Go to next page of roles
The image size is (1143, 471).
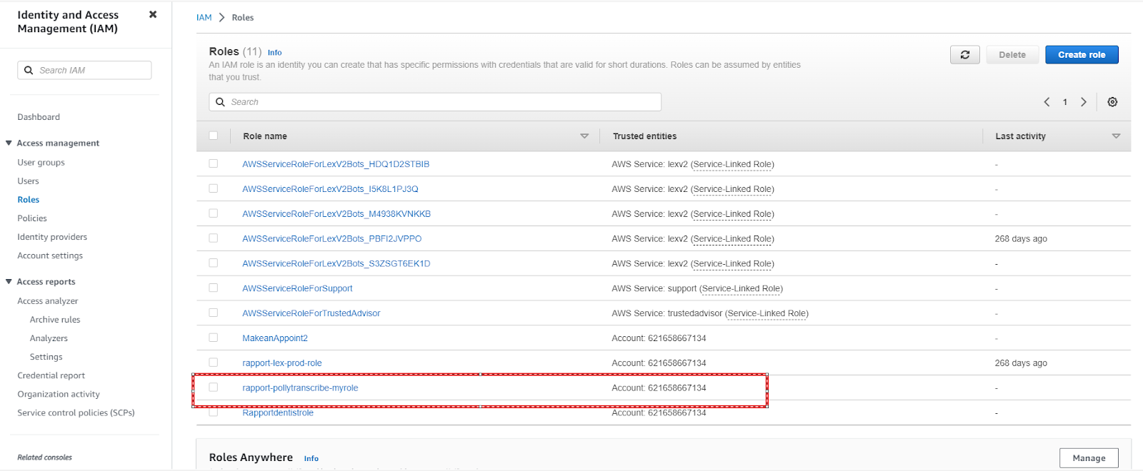point(1084,102)
